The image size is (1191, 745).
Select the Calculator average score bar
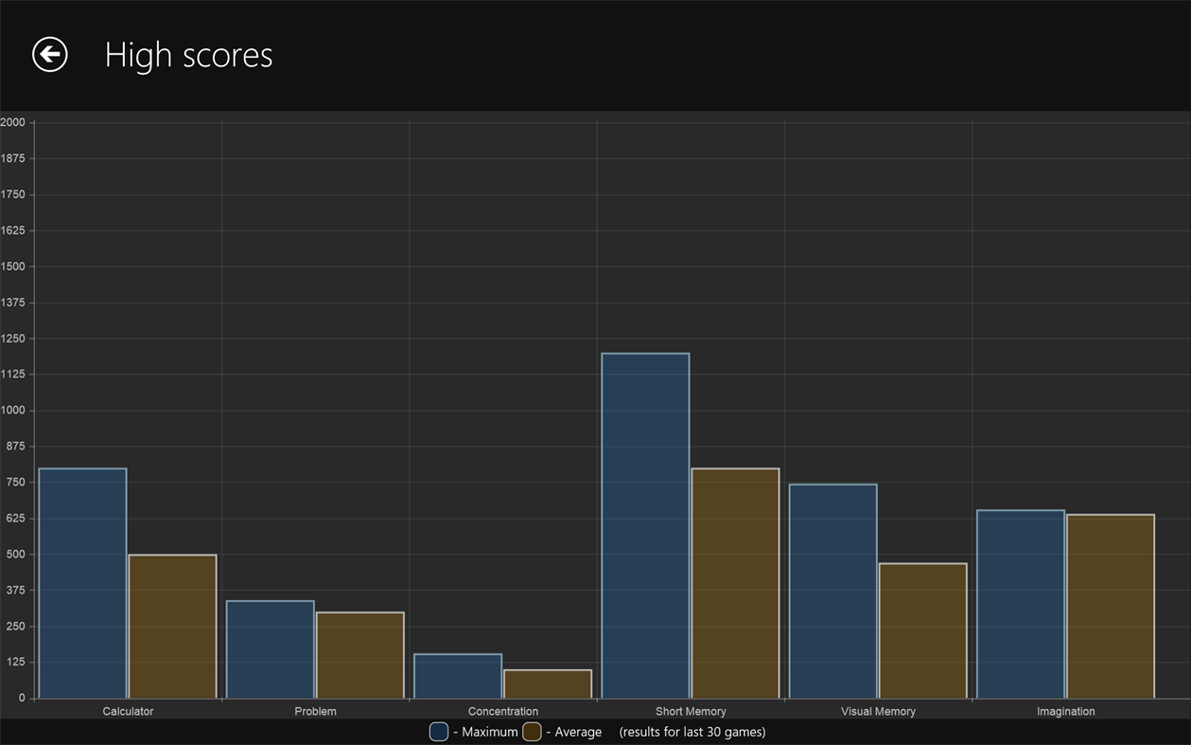(172, 627)
